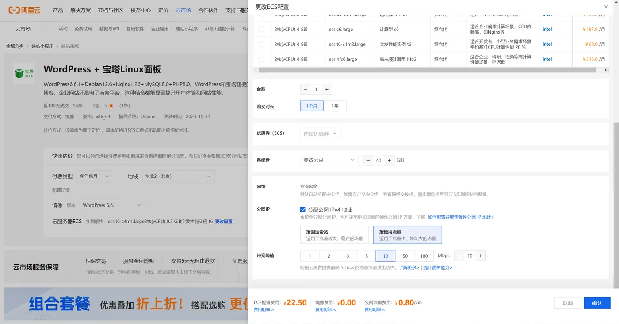Set bandwidth peak to 100 Mbps
This screenshot has height=324, width=619.
(x=424, y=256)
